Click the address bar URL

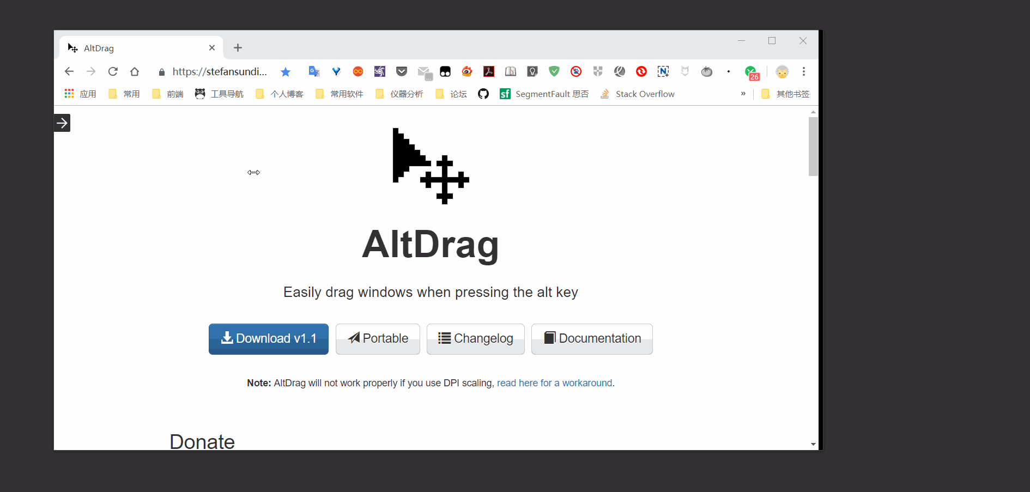pyautogui.click(x=220, y=72)
